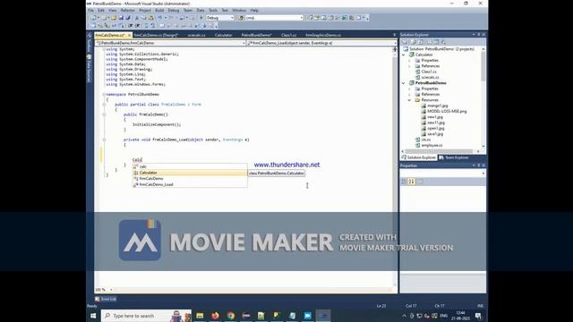Switch to frmGraphicsDemo.cs tab

323,35
